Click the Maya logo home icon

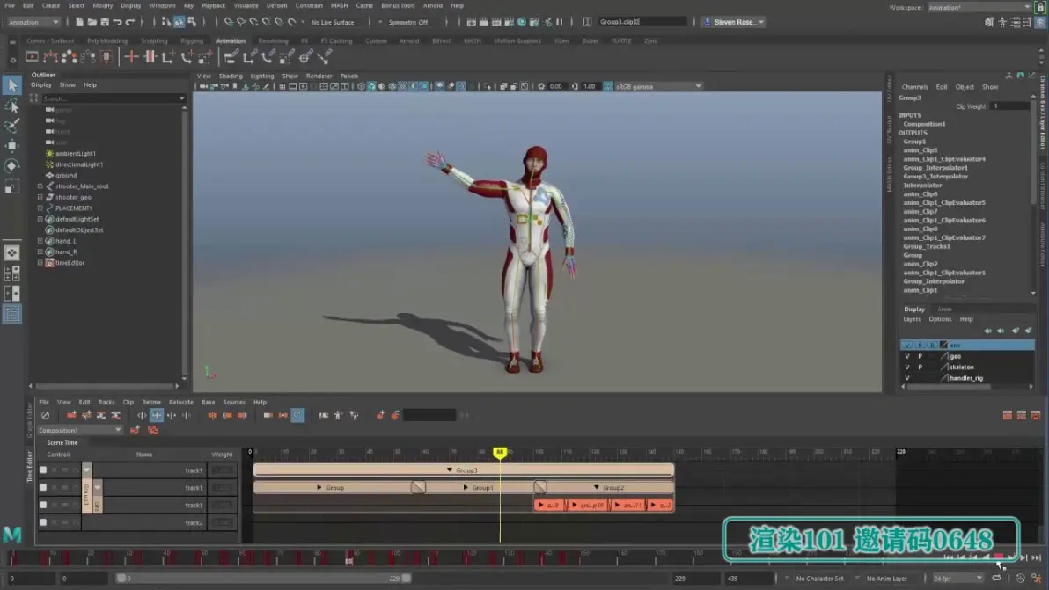click(12, 534)
